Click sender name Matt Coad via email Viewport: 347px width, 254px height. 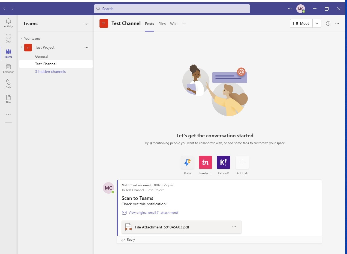[136, 185]
